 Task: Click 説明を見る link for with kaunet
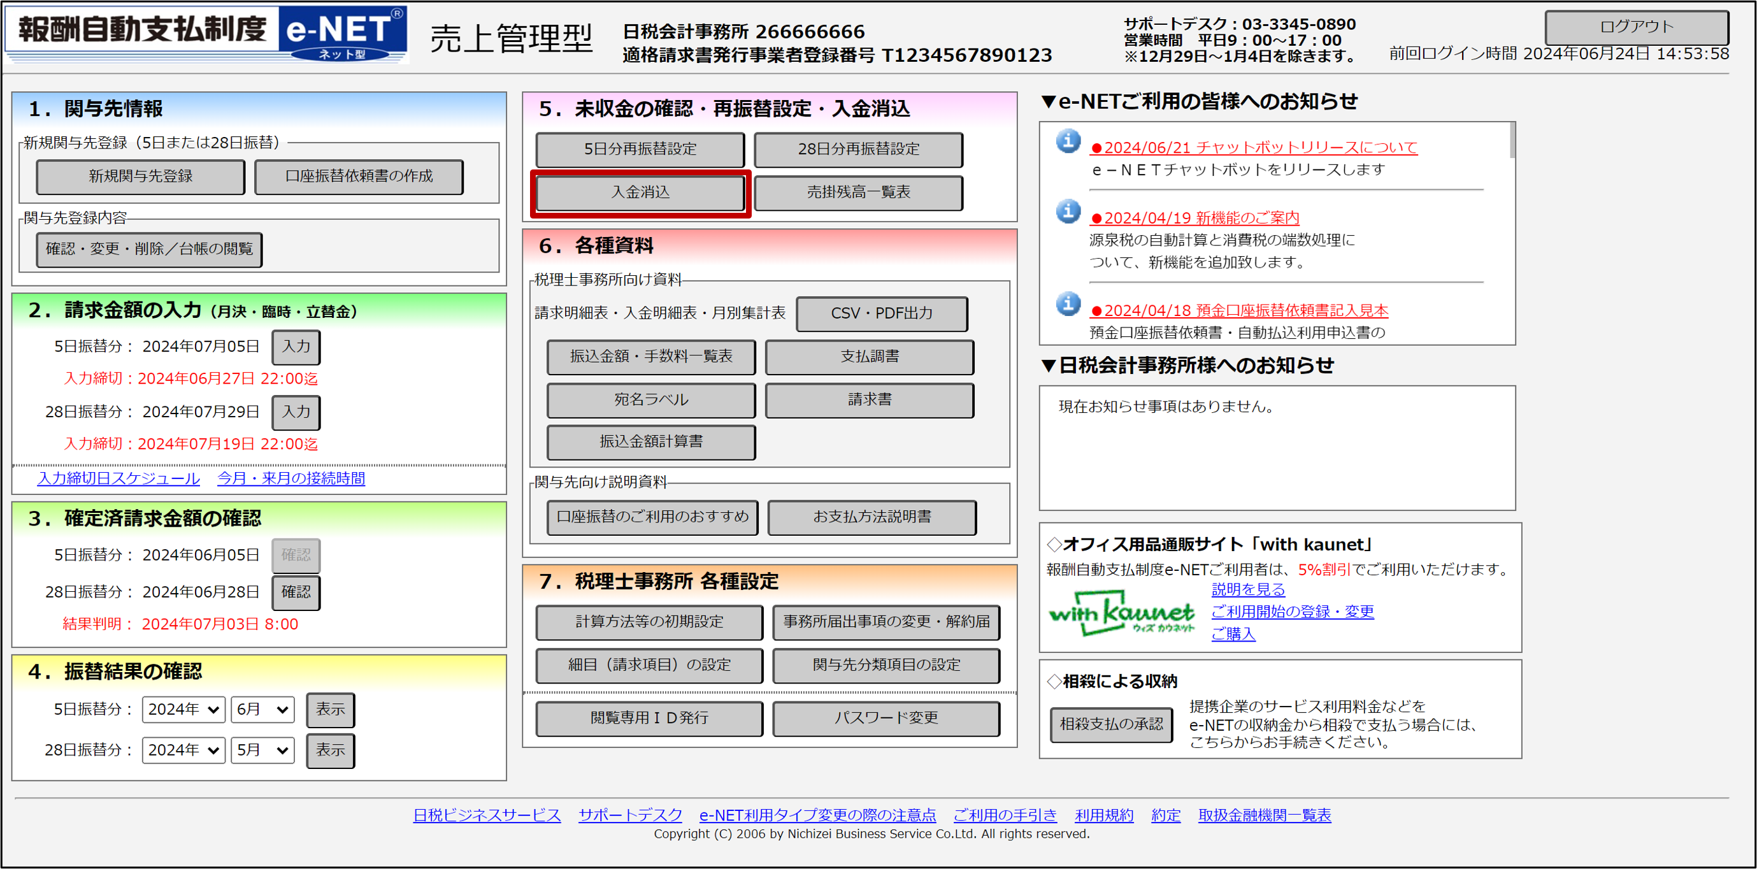[x=1247, y=589]
